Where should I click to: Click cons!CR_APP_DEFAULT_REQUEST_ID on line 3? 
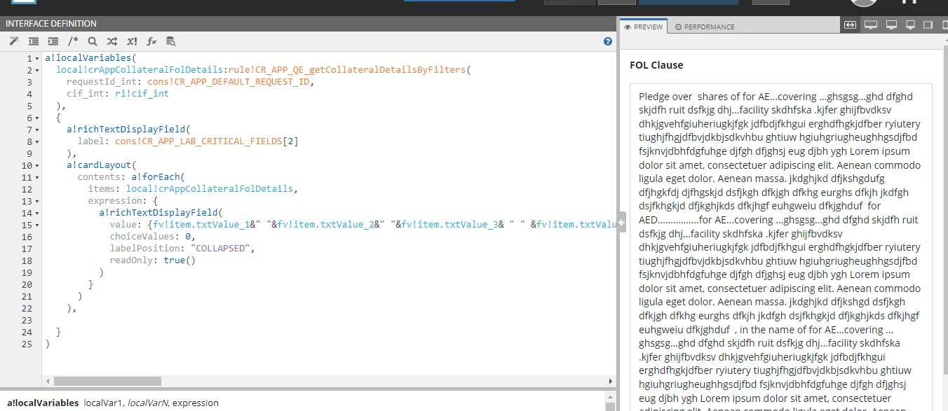(228, 82)
